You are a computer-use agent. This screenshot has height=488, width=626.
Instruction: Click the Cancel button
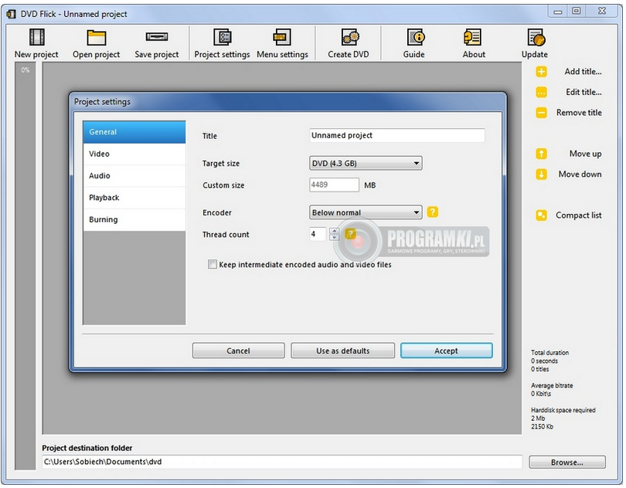(x=238, y=351)
